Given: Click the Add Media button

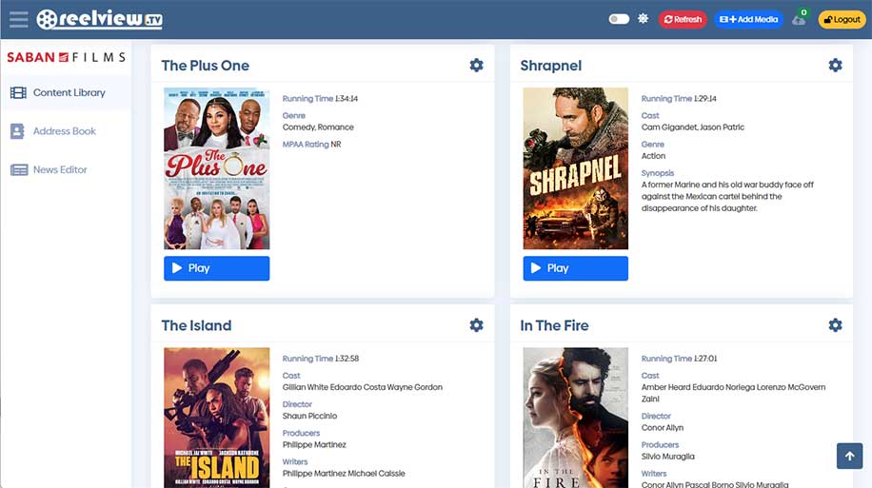Looking at the screenshot, I should click(x=748, y=19).
